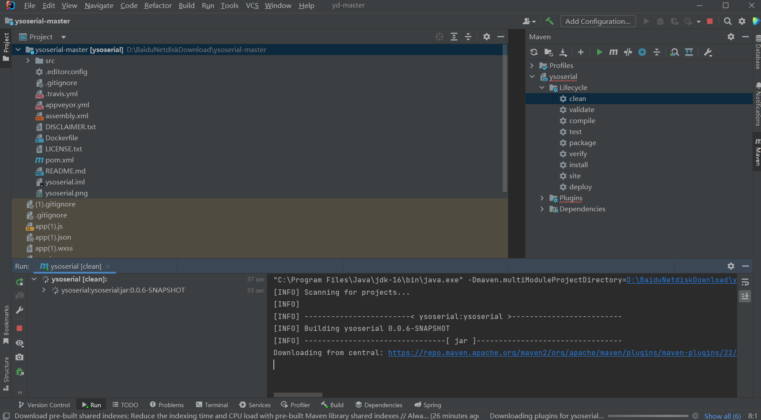Cancel the downloading plugins background task
This screenshot has width=761, height=420.
(x=695, y=416)
